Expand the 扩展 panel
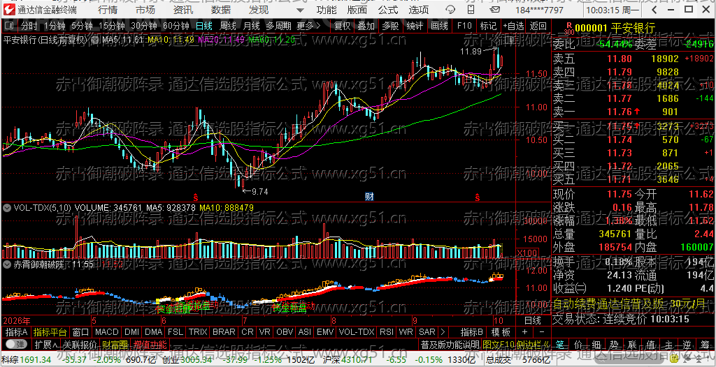Viewport: 716px width, 367px height. [45, 344]
